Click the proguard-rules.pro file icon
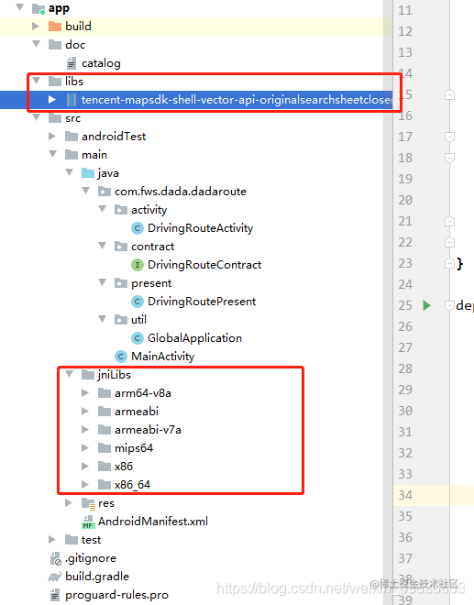Image resolution: width=474 pixels, height=605 pixels. (55, 595)
